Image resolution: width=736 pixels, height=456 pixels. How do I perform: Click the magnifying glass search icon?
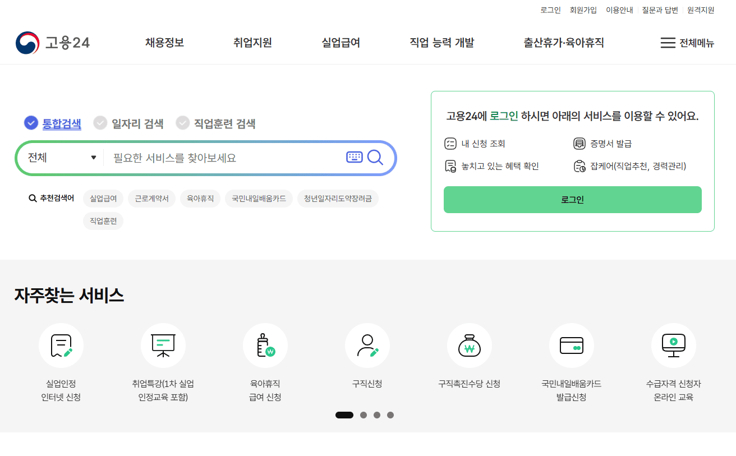[x=376, y=158]
